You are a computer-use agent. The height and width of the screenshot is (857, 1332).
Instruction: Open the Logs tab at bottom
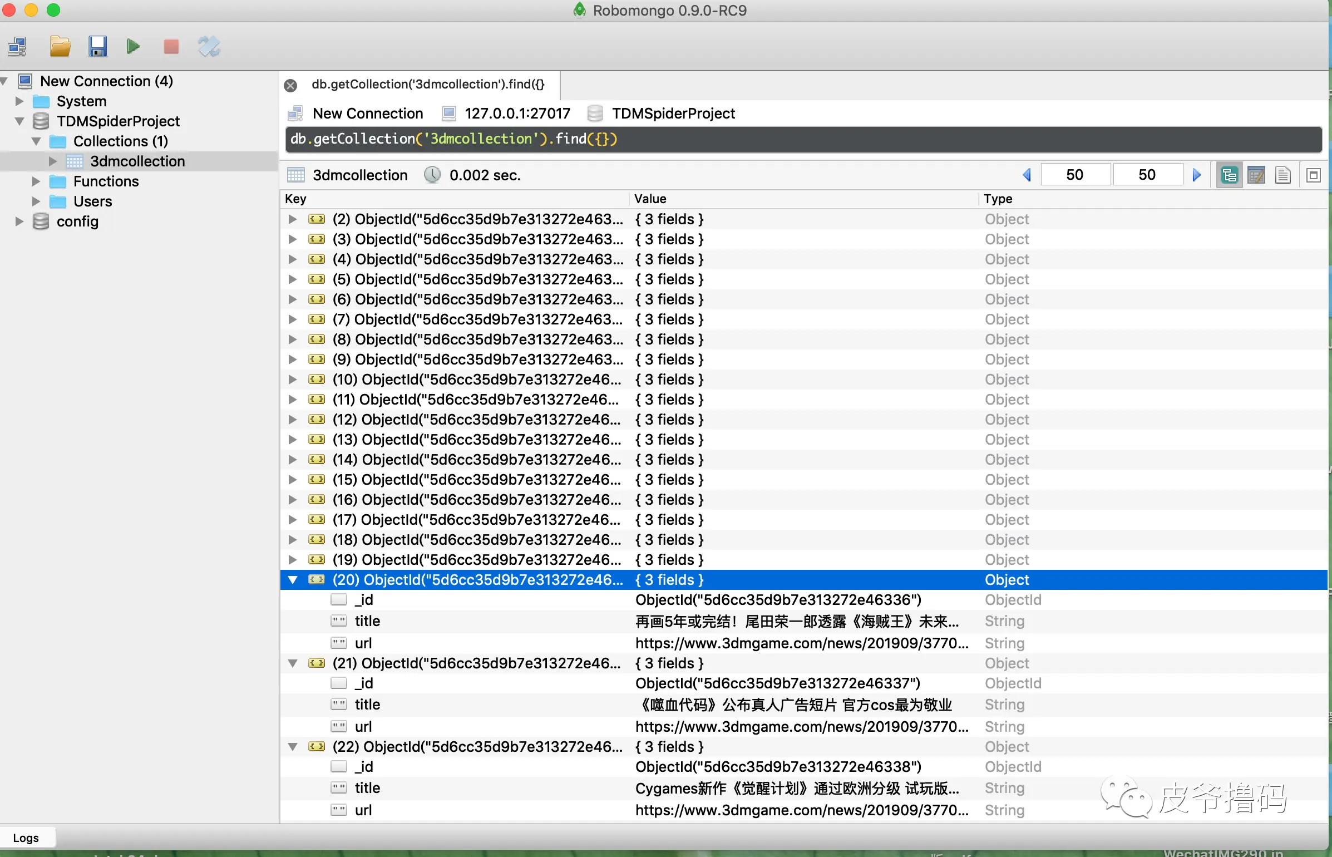[26, 838]
